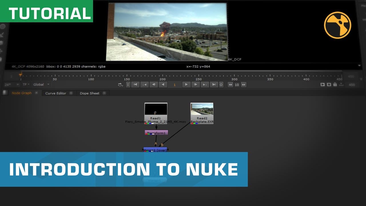
Task: Click the current frame number field
Action: (x=175, y=85)
